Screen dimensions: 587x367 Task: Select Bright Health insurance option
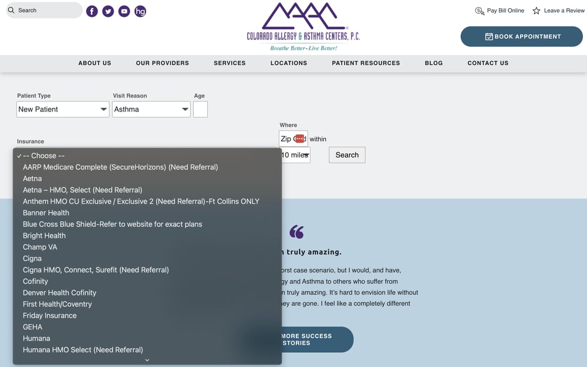click(147, 235)
